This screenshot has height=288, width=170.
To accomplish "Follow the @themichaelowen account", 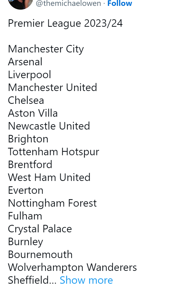I will pos(119,3).
